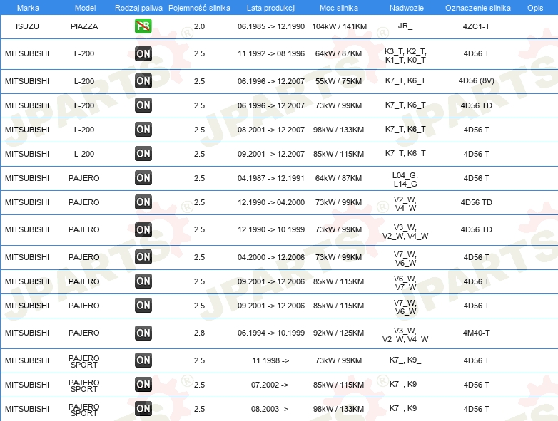This screenshot has width=558, height=421.
Task: Click the ON icon in L-200 98kW / 133KM row
Action: click(x=143, y=130)
